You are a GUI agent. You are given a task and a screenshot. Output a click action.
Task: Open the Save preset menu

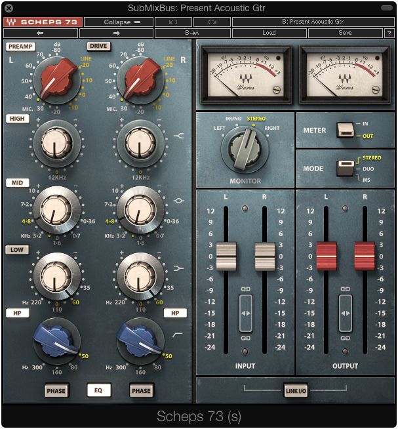point(345,33)
